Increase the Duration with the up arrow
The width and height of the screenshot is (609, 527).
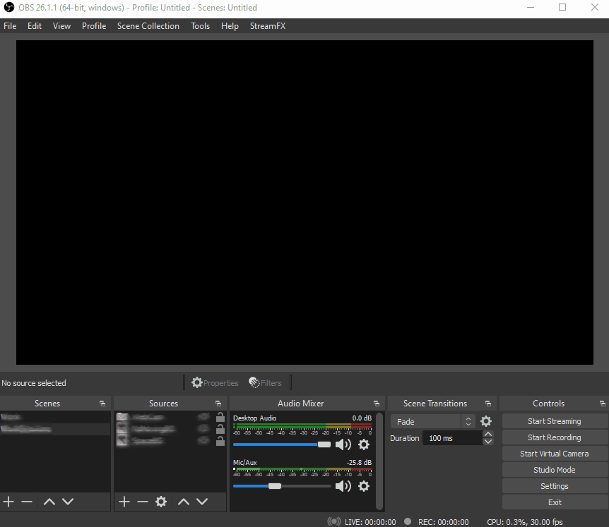(488, 435)
